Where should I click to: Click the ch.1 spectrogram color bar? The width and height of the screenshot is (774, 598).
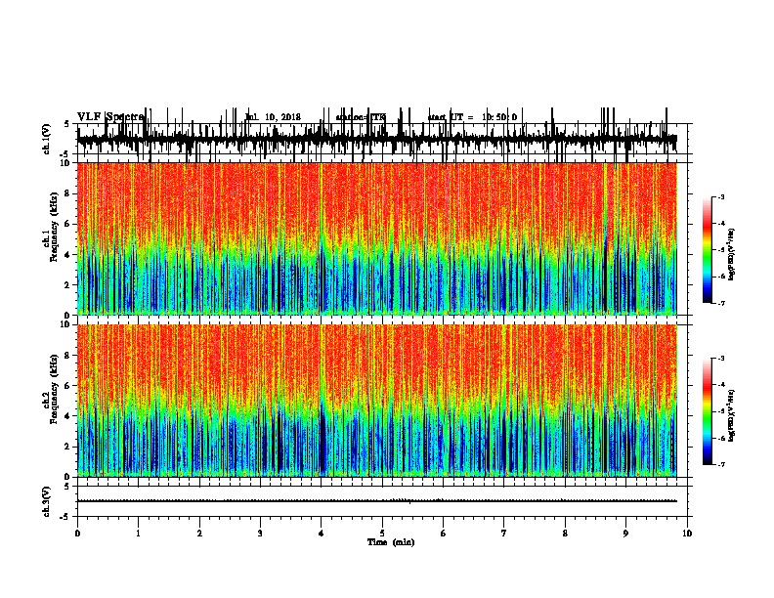click(707, 250)
